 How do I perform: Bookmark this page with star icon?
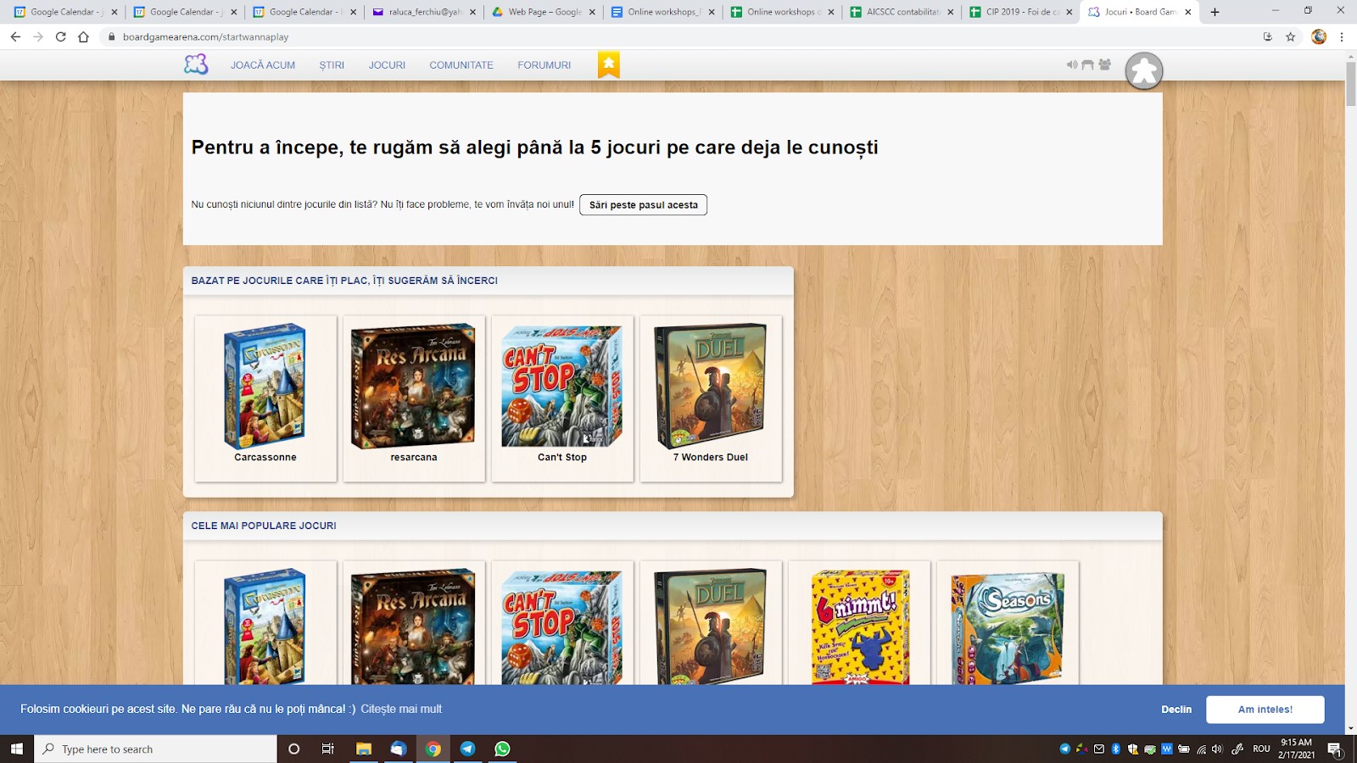coord(1290,36)
